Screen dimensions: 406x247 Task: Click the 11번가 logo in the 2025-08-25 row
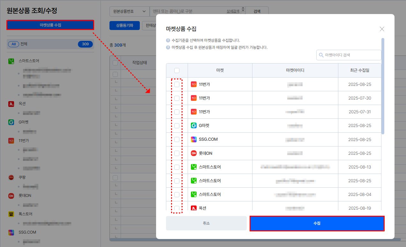(x=193, y=84)
